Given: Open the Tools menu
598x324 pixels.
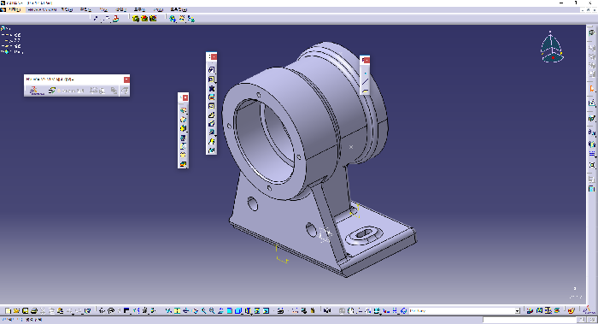Looking at the screenshot, I should 138,9.
